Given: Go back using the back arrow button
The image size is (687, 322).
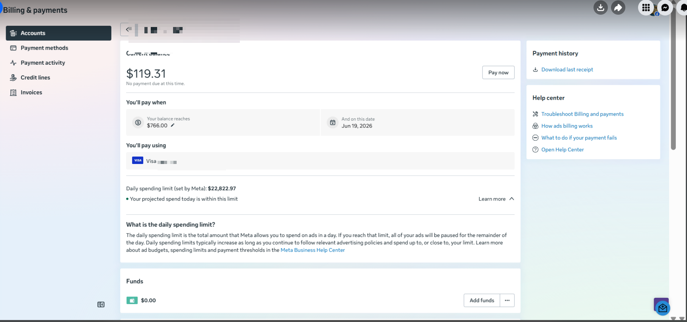Looking at the screenshot, I should click(127, 29).
